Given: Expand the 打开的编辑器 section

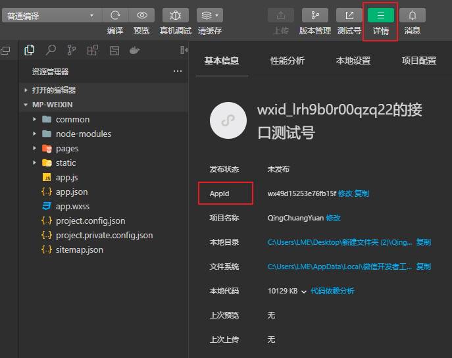Looking at the screenshot, I should click(x=104, y=90).
